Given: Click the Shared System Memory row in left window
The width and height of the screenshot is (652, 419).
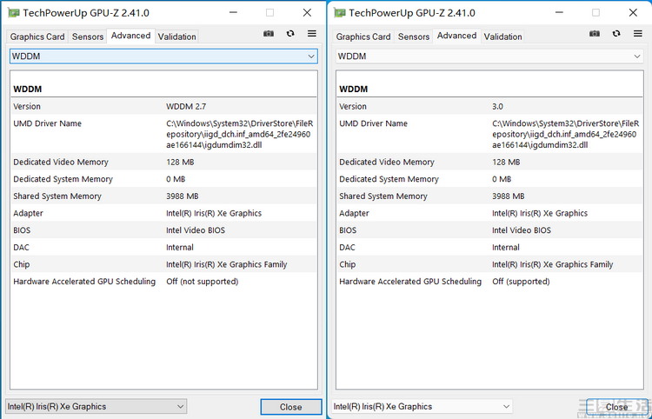Looking at the screenshot, I should 163,196.
